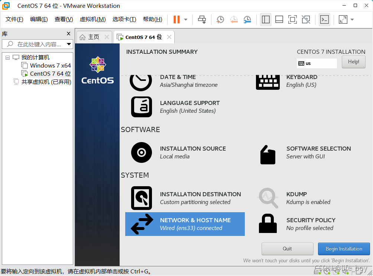Open the 选项卡(T) menu
The height and width of the screenshot is (276, 373).
[x=124, y=19]
